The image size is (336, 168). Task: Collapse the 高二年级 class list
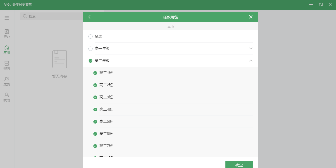click(250, 61)
